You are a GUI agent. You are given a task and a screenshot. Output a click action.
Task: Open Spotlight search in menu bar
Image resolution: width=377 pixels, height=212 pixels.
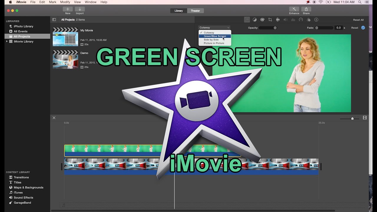tap(360, 2)
